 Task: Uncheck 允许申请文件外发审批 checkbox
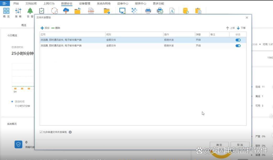coord(41,132)
